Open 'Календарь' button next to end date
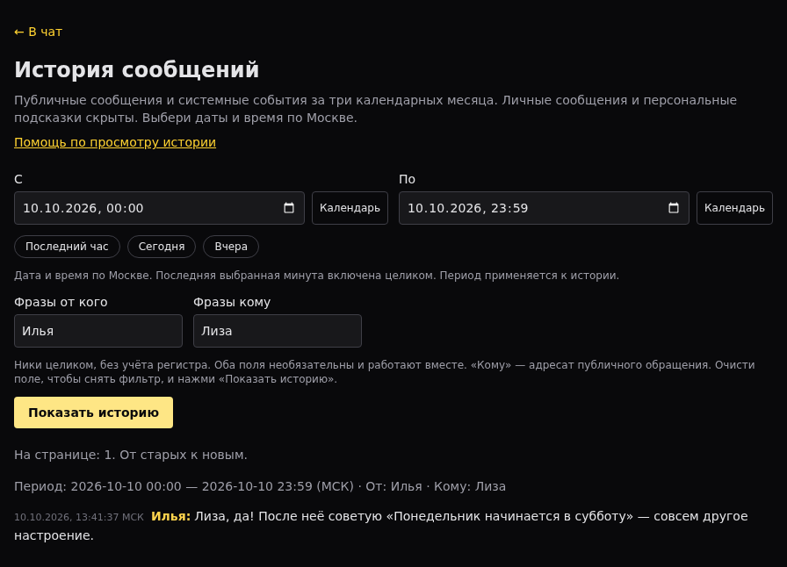Image resolution: width=787 pixels, height=567 pixels. (734, 208)
